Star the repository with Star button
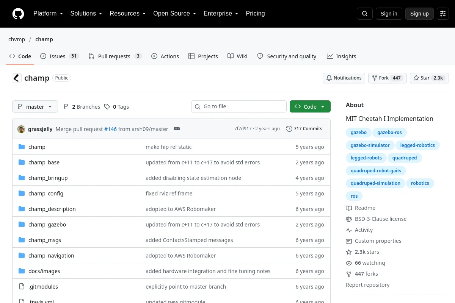The width and height of the screenshot is (455, 303). 429,78
